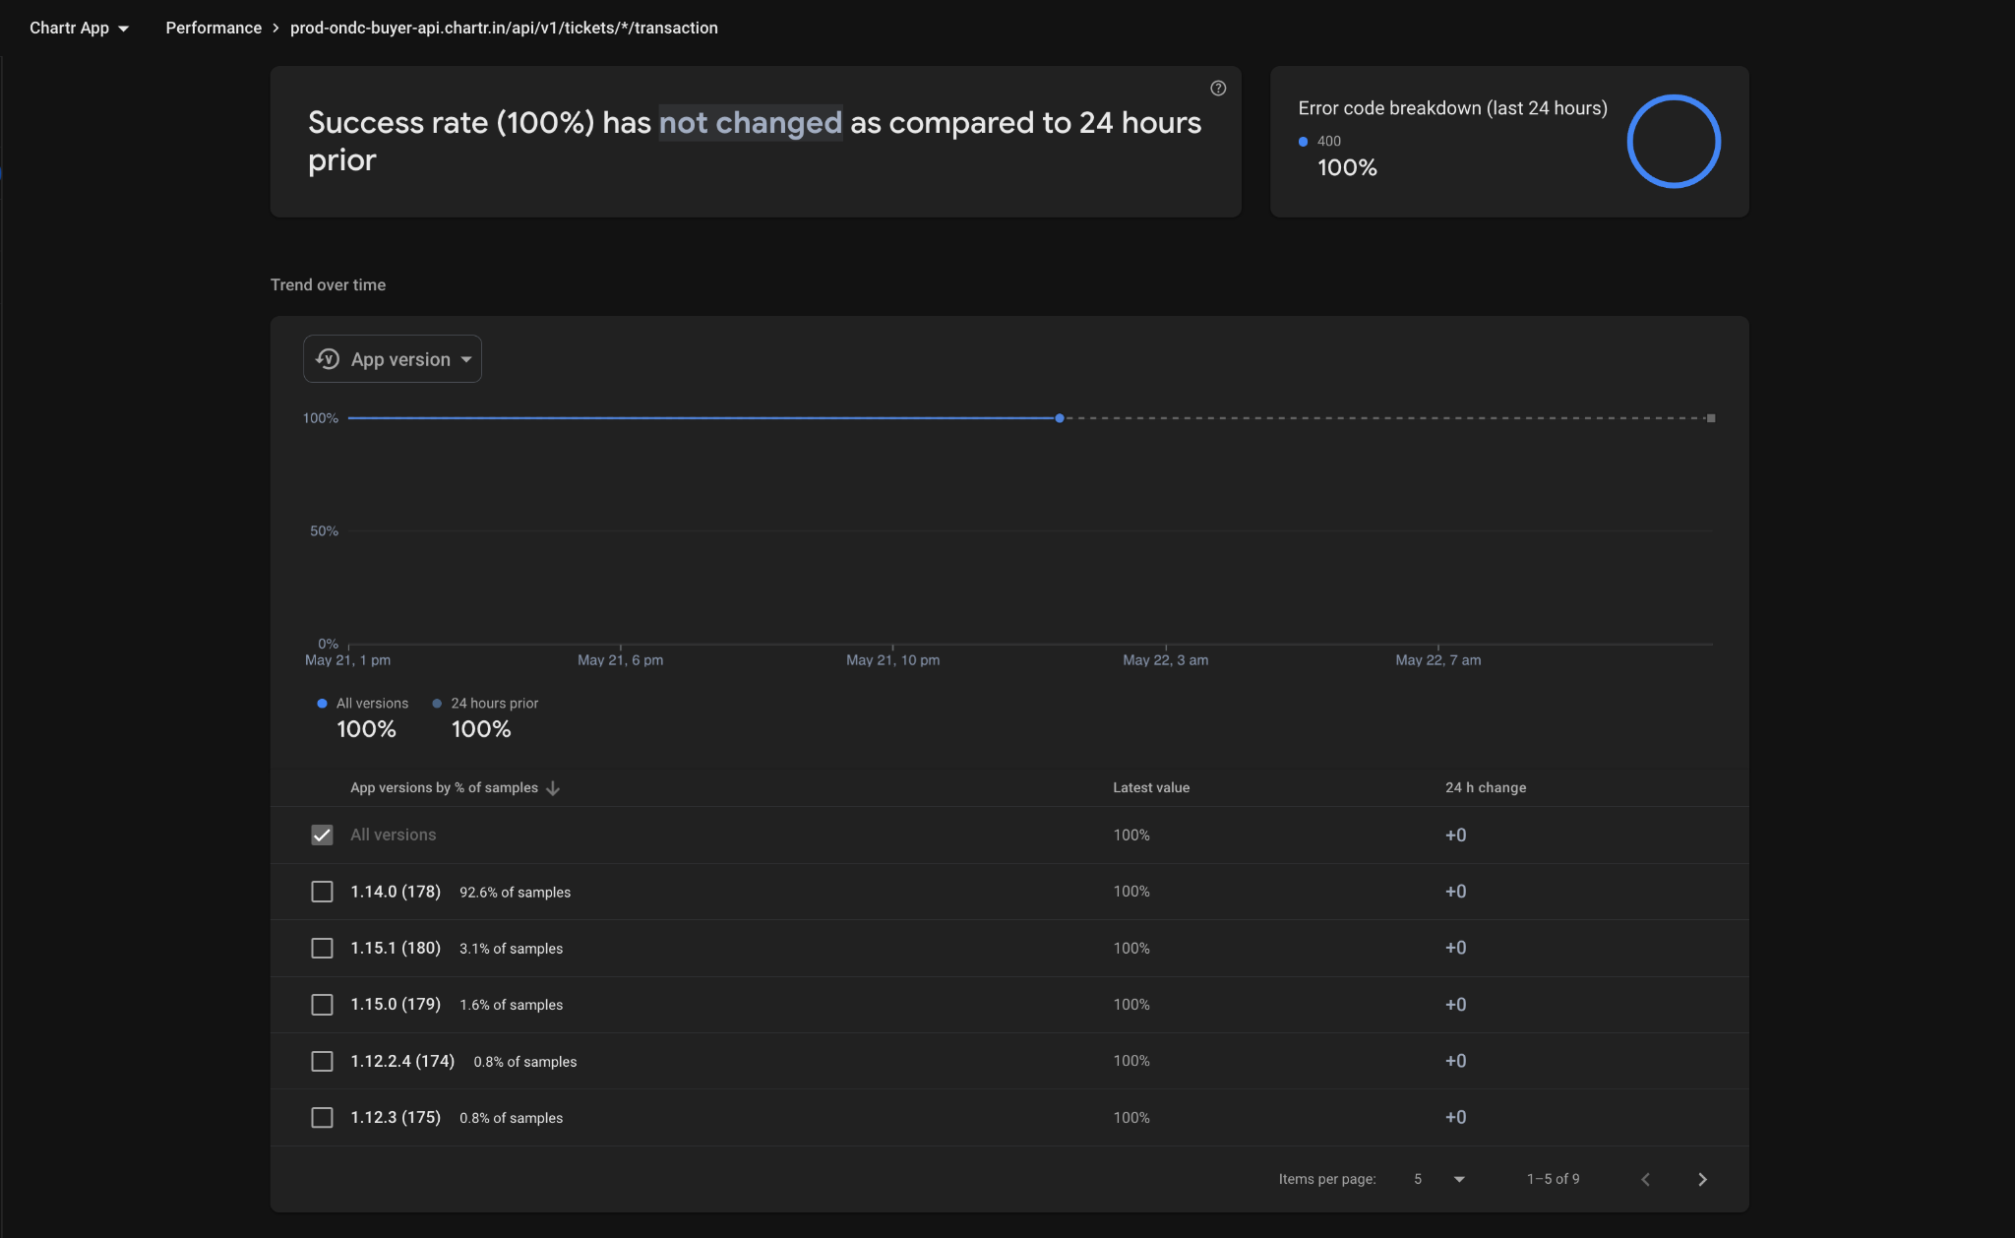The width and height of the screenshot is (2015, 1238).
Task: Click the 24 h change column header
Action: [x=1486, y=788]
